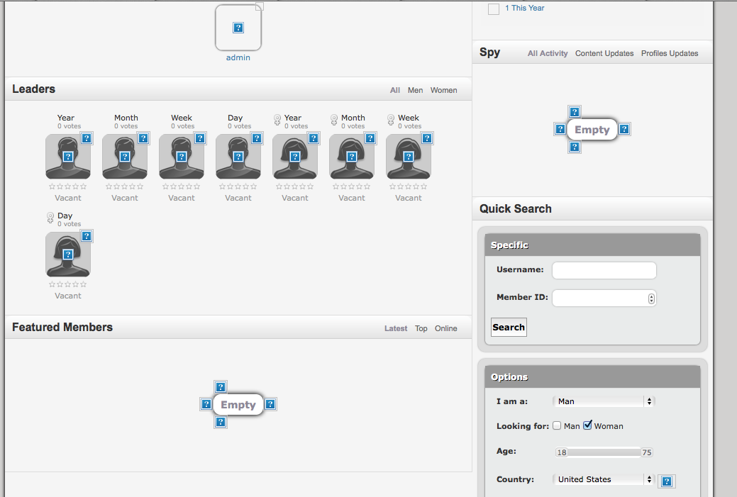
Task: Open the 'I am a' dropdown
Action: point(603,401)
